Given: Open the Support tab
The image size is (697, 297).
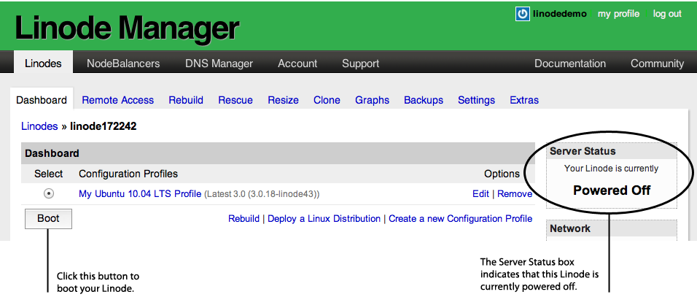Looking at the screenshot, I should [x=360, y=63].
